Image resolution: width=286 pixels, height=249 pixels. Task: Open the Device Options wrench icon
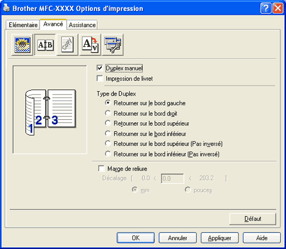click(113, 45)
